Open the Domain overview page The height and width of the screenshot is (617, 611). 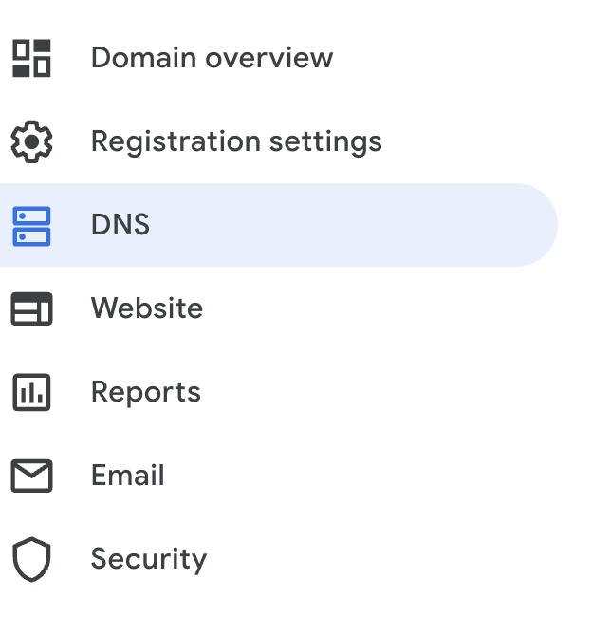212,58
